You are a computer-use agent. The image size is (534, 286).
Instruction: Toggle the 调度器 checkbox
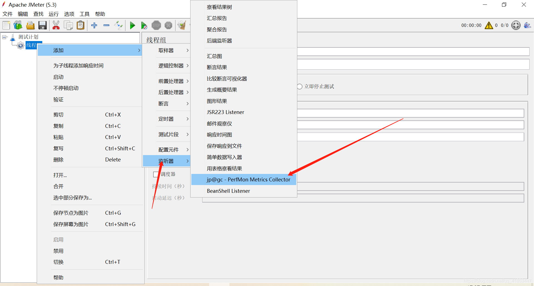(x=156, y=174)
